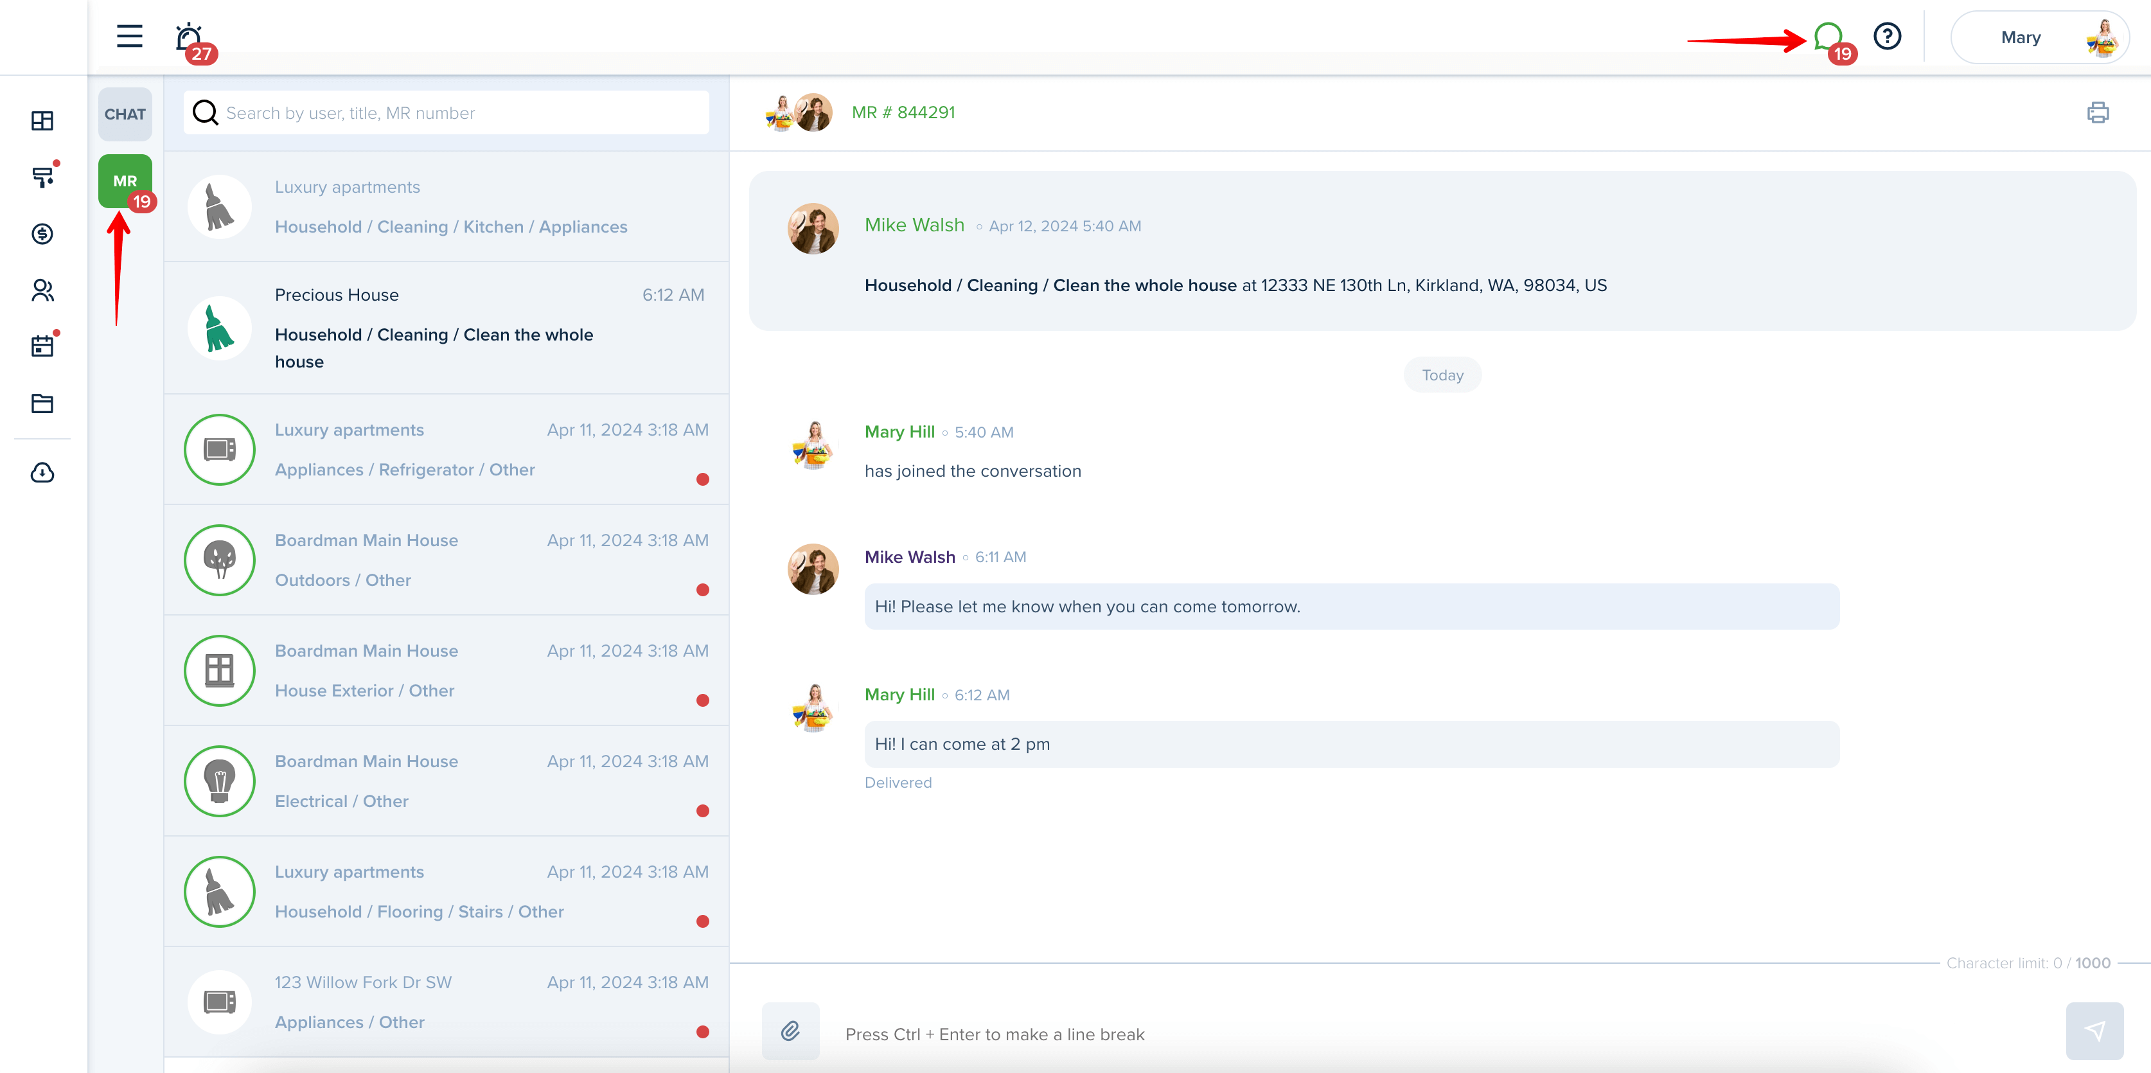Image resolution: width=2151 pixels, height=1073 pixels.
Task: Click the tree icon for Outdoors request
Action: click(x=220, y=560)
